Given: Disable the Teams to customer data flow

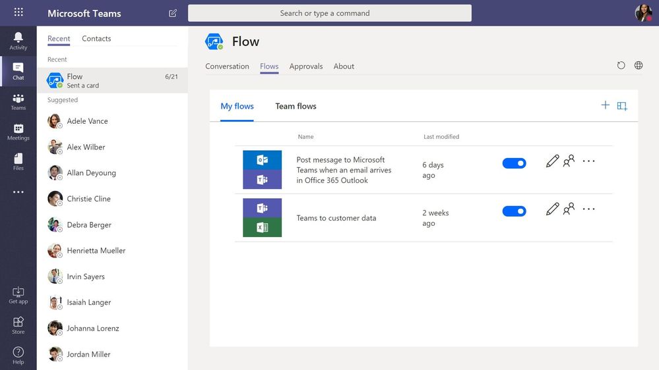Looking at the screenshot, I should pyautogui.click(x=514, y=211).
